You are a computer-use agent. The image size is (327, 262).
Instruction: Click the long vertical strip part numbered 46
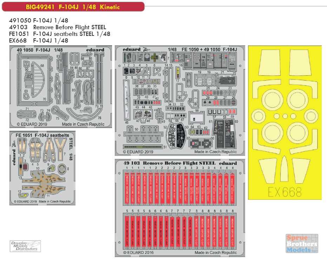point(126,101)
